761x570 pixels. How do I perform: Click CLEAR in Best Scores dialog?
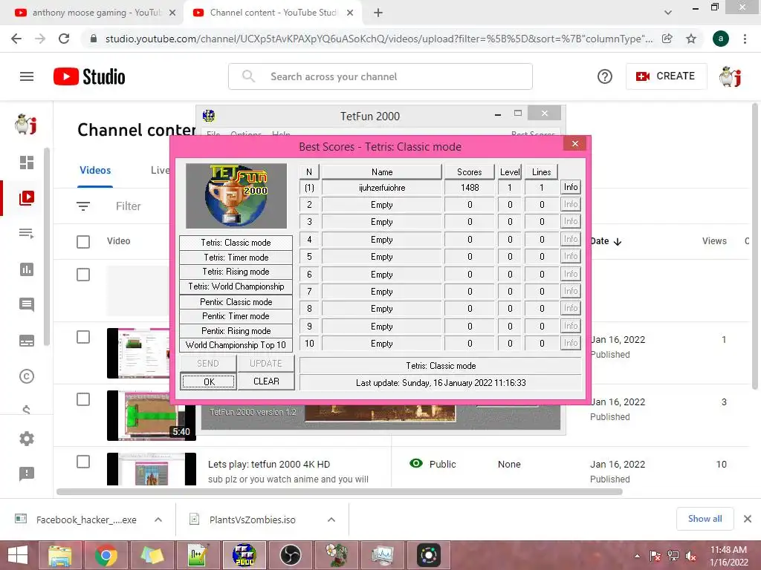[266, 381]
